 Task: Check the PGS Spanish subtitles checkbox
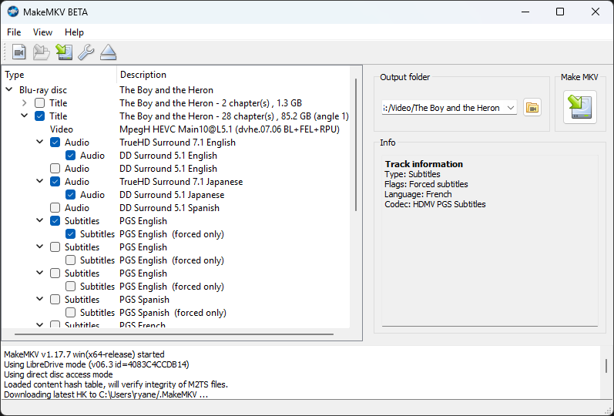55,299
